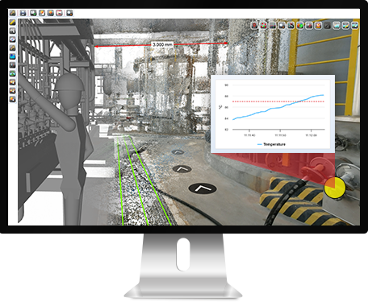The width and height of the screenshot is (368, 302).
Task: Click the farthest floor navigation arrow
Action: (x=178, y=152)
